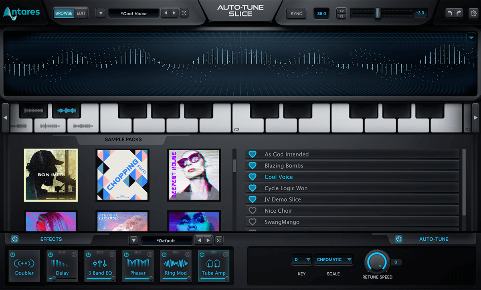Adjust the Delay mix slider

pyautogui.click(x=62, y=278)
